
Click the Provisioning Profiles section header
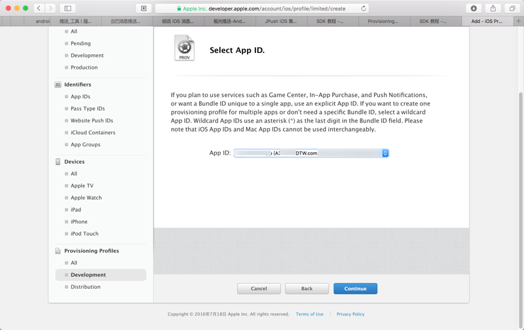click(x=92, y=251)
